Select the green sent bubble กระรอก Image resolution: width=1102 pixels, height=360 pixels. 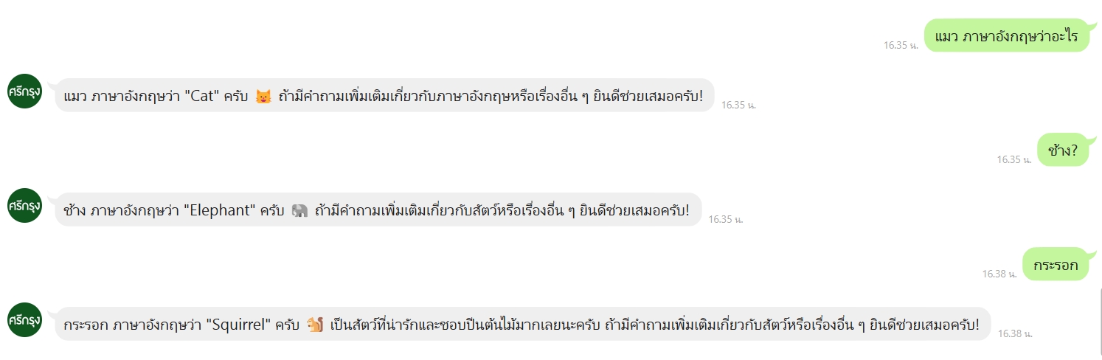(x=1056, y=264)
